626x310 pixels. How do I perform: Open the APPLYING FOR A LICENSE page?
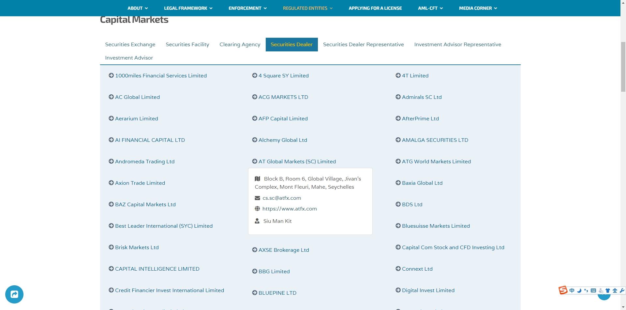[375, 8]
